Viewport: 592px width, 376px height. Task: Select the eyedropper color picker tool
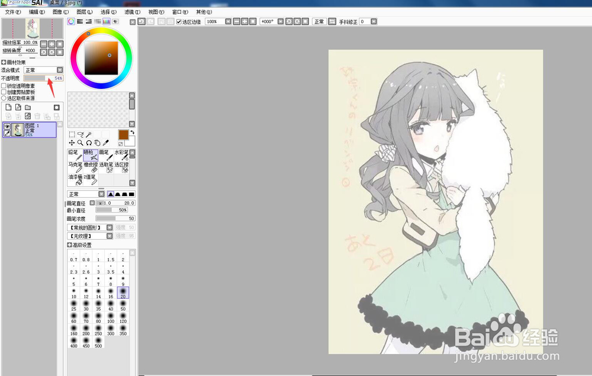tap(106, 143)
